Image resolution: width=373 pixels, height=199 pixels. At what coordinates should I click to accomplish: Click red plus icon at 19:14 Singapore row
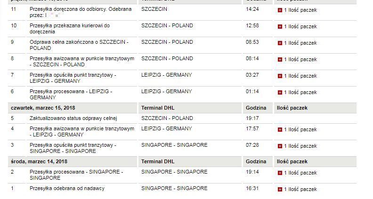[280, 173]
